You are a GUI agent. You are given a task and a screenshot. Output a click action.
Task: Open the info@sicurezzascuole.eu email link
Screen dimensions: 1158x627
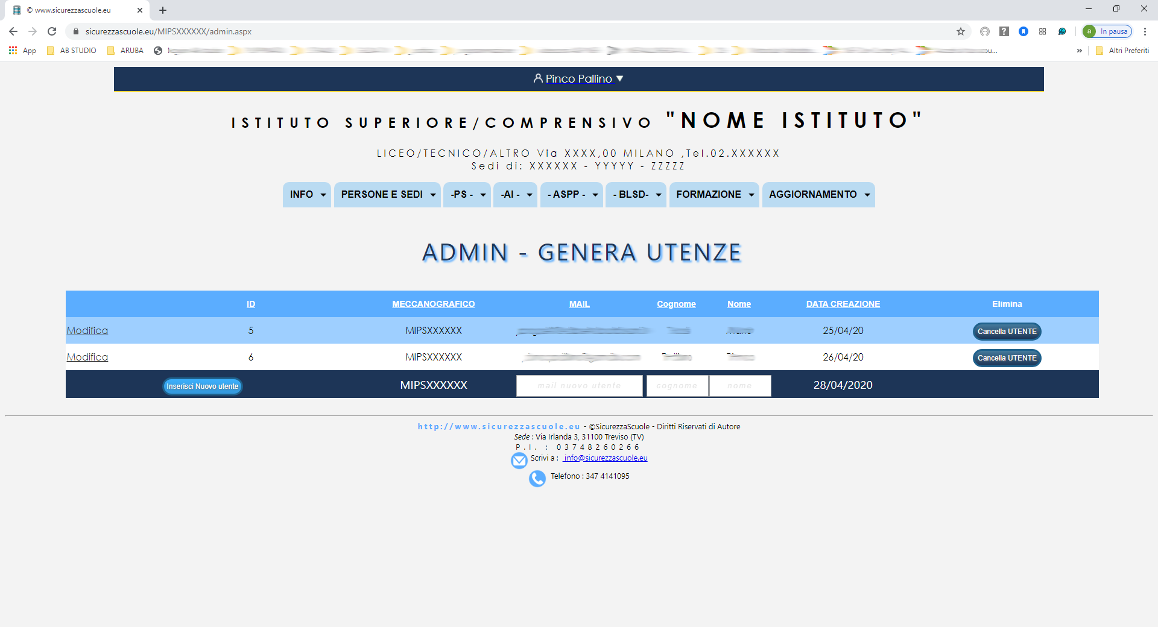605,458
